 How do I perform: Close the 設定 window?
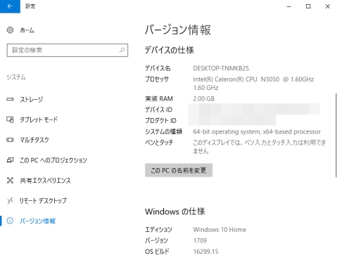(x=328, y=6)
